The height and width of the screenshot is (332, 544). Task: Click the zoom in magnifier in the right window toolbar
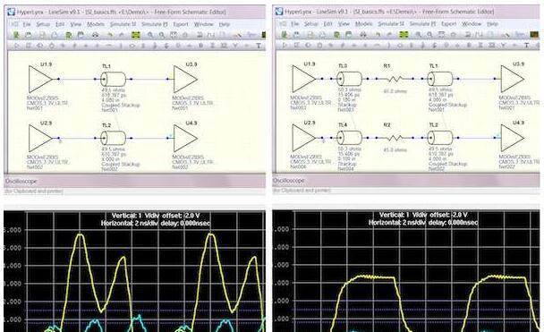pyautogui.click(x=418, y=35)
